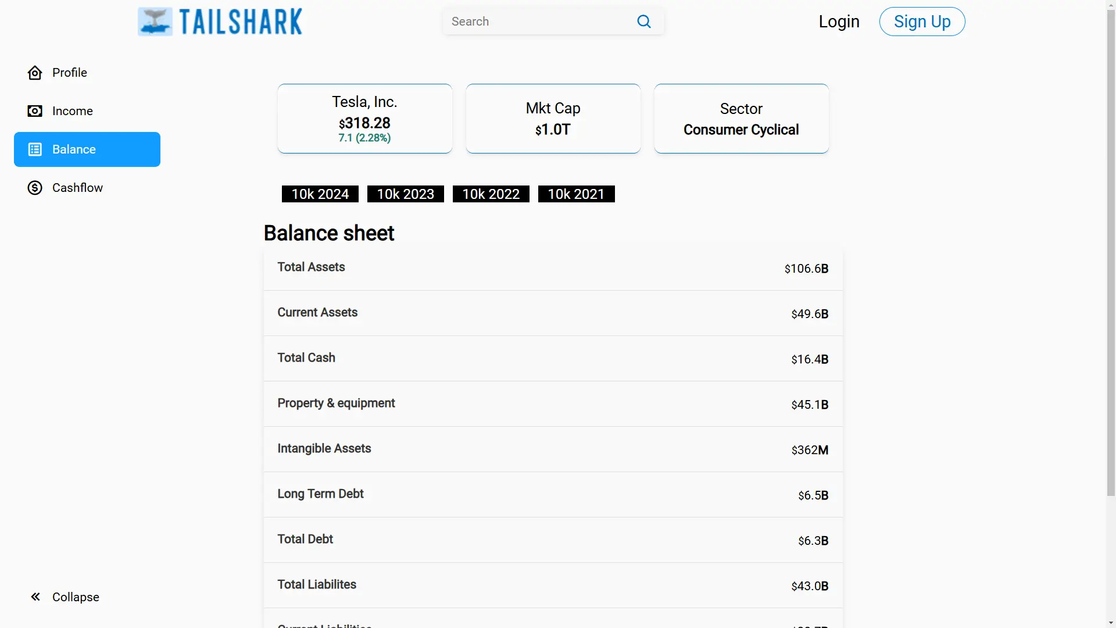This screenshot has width=1116, height=628.
Task: Click the Total Assets row label
Action: 311,267
